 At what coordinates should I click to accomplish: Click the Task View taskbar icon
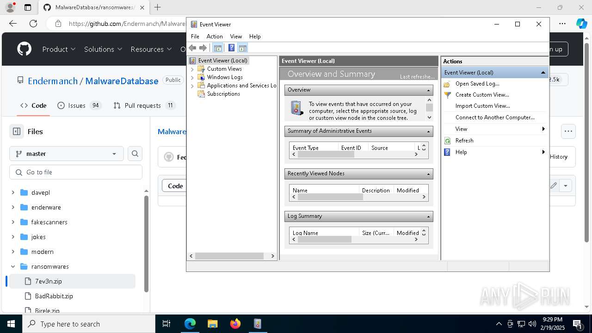[167, 324]
